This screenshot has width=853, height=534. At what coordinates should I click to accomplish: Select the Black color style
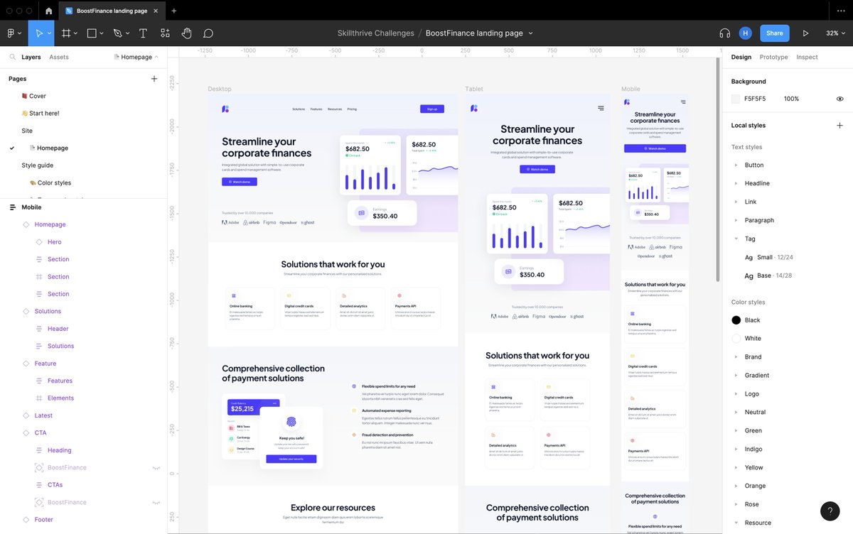point(752,320)
